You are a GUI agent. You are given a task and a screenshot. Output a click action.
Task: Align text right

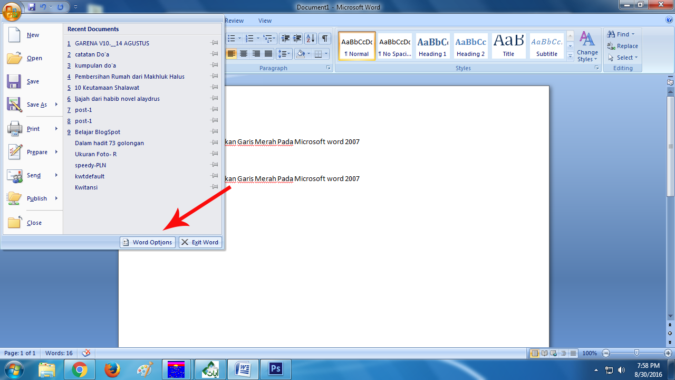(256, 54)
